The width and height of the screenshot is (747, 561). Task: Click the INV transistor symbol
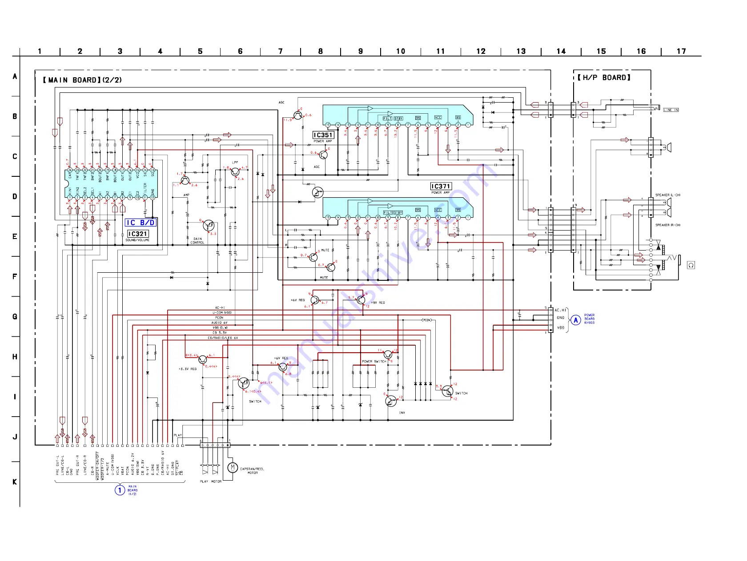click(391, 401)
